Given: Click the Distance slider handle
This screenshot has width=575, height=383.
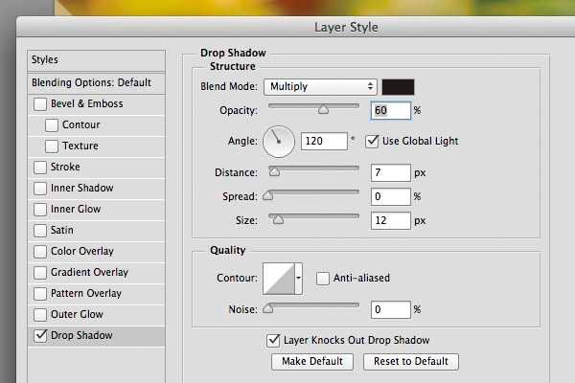Looking at the screenshot, I should point(274,171).
